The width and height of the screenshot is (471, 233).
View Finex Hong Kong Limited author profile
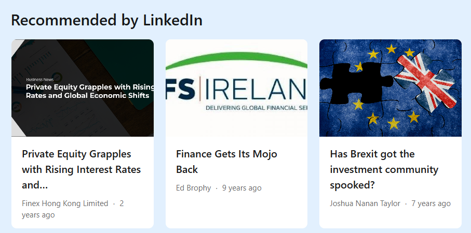[65, 203]
